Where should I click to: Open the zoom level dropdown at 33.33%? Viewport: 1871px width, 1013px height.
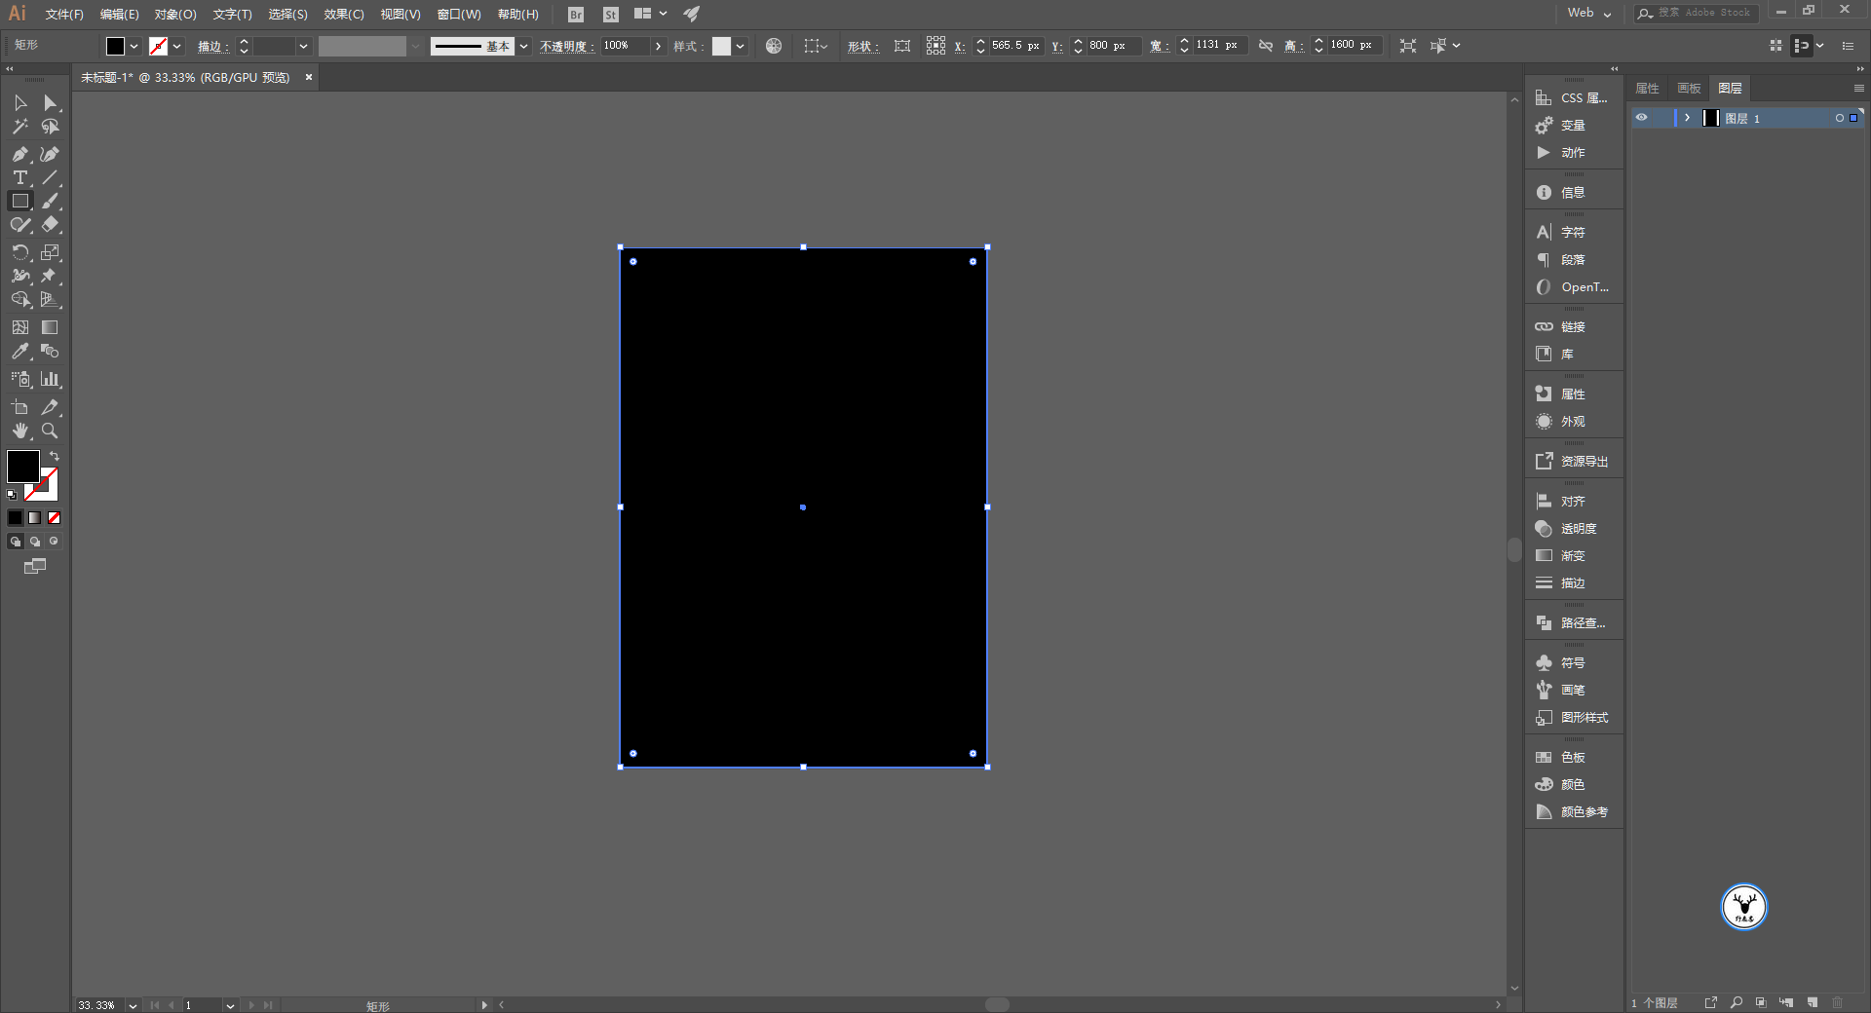133,1005
